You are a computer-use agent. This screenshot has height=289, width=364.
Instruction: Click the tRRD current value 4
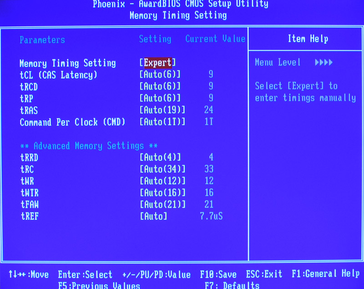pos(211,157)
